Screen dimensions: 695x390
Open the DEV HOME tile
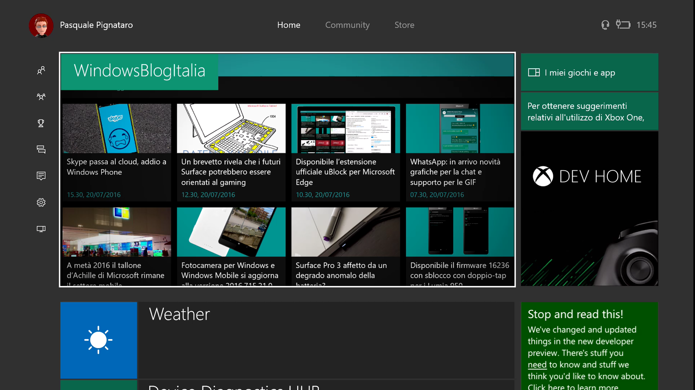[589, 209]
